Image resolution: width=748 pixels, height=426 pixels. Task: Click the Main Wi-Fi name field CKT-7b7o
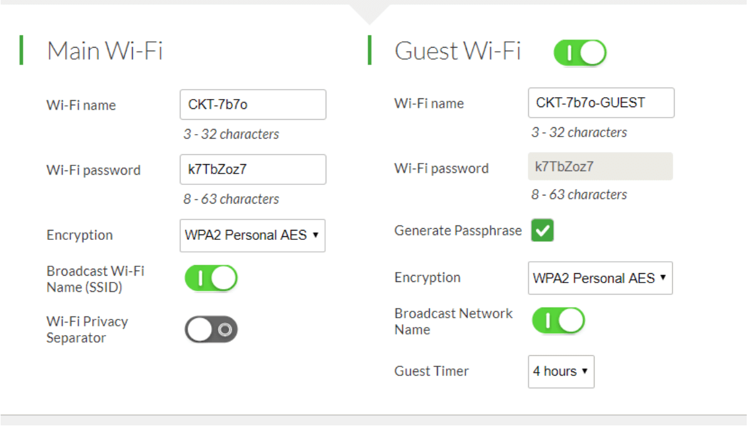[252, 105]
